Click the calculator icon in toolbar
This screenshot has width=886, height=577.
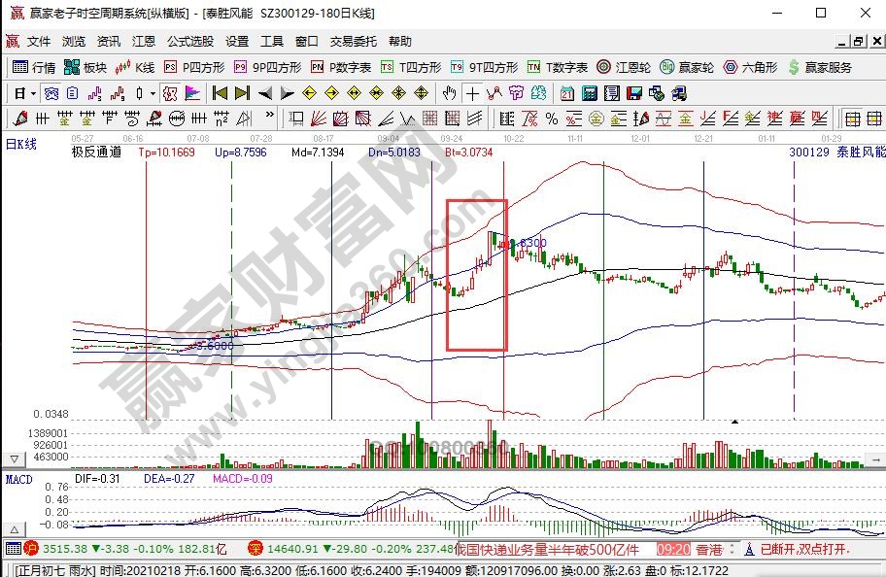[588, 93]
